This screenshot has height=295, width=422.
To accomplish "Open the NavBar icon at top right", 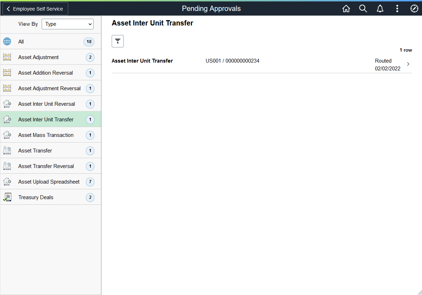I will click(x=414, y=8).
